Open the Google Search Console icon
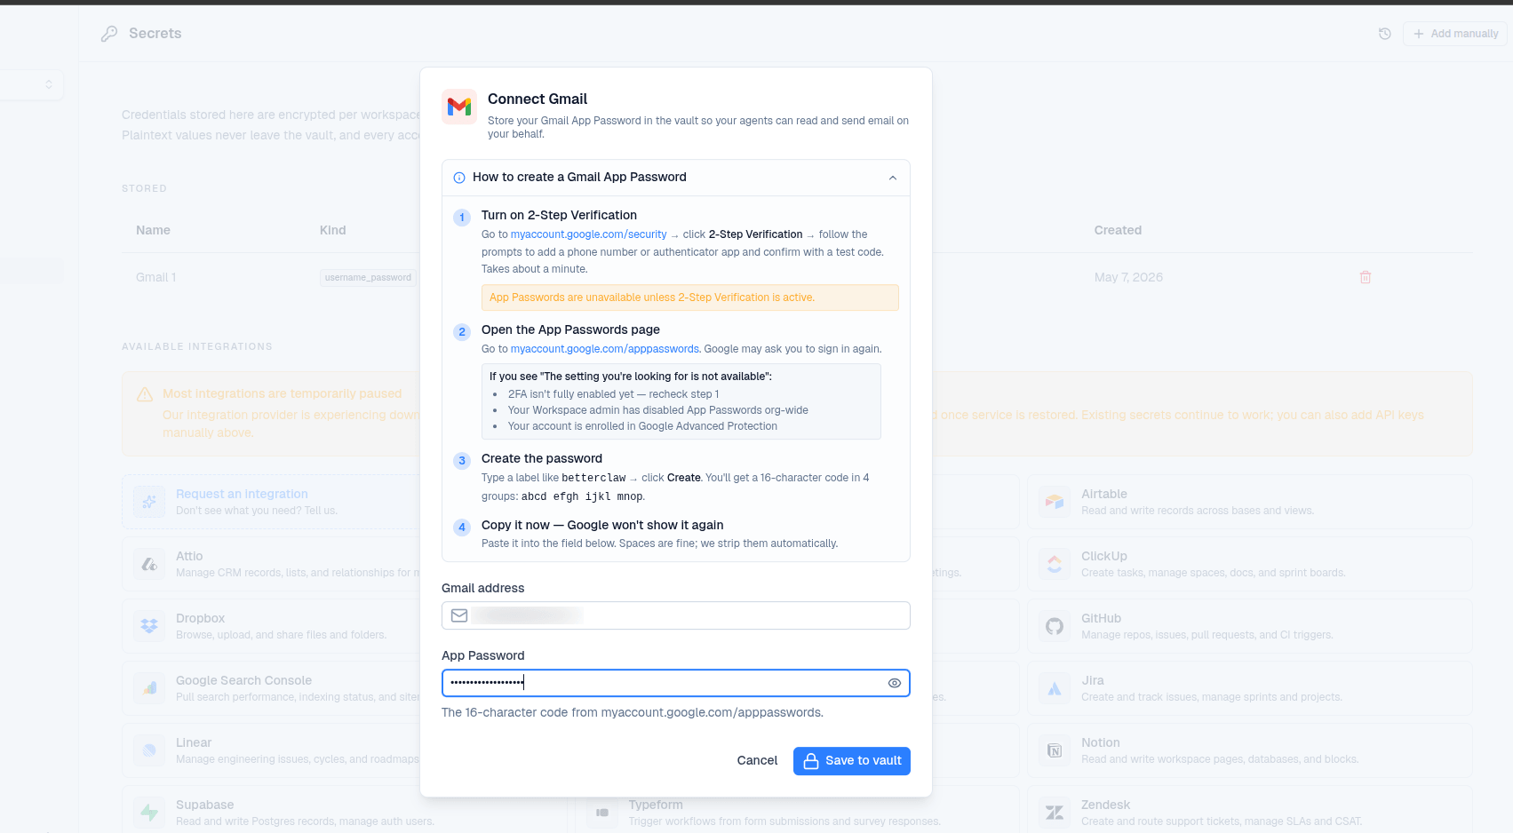Viewport: 1513px width, 833px height. pos(149,688)
